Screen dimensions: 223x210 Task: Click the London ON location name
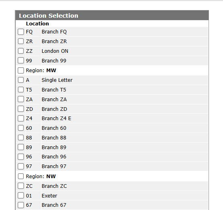[55, 51]
